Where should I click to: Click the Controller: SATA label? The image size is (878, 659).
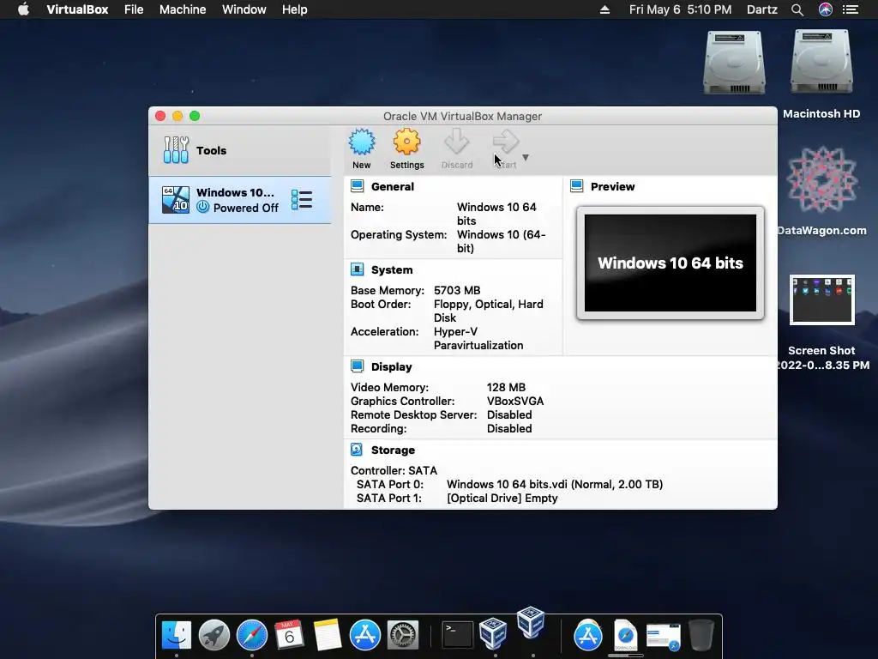394,471
